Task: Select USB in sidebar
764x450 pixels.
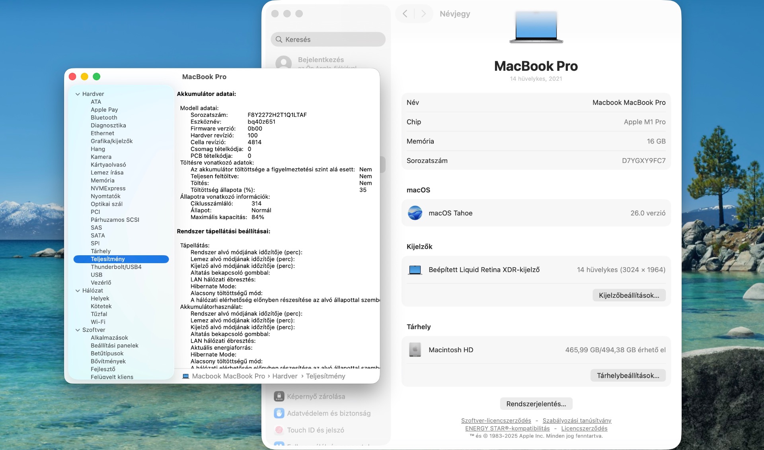Action: tap(96, 275)
